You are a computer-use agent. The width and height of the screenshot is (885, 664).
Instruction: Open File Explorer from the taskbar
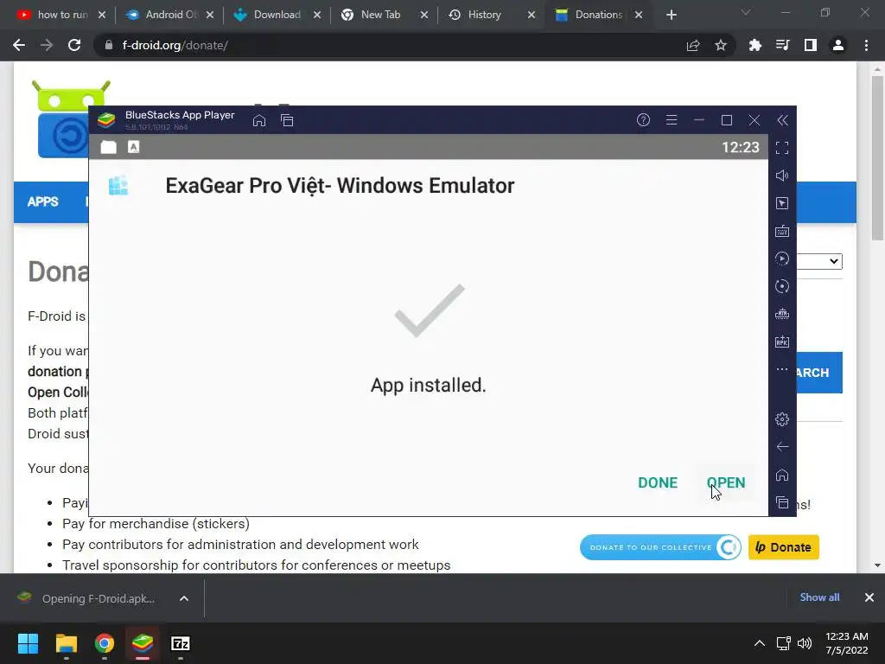pyautogui.click(x=66, y=643)
